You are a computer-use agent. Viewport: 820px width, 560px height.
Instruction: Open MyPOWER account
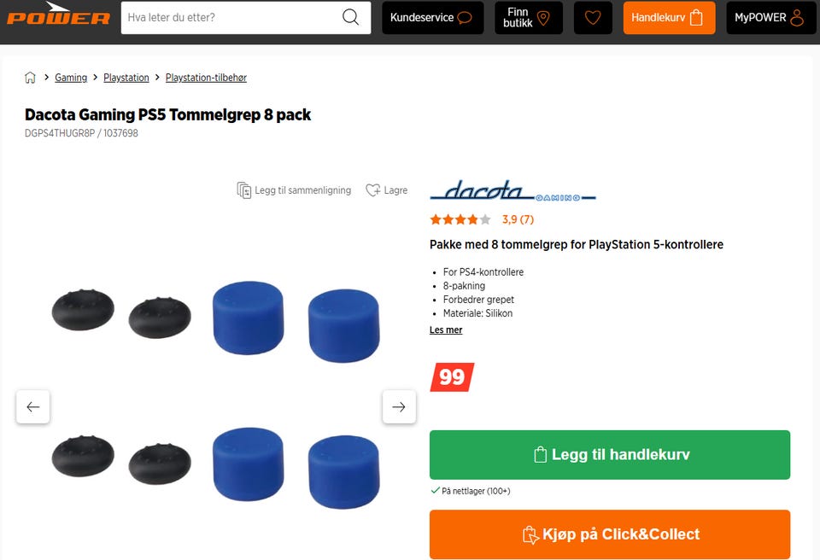[770, 18]
